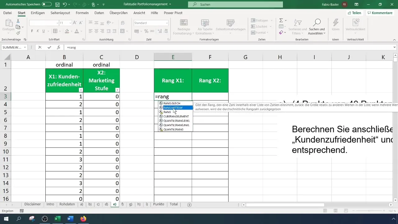Switch to the Rohdaten sheet tab

click(67, 204)
